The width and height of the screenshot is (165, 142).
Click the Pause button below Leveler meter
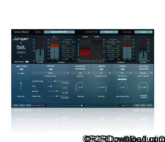pyautogui.click(x=82, y=61)
